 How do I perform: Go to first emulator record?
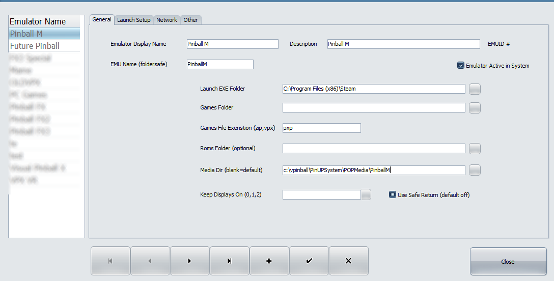pyautogui.click(x=110, y=261)
